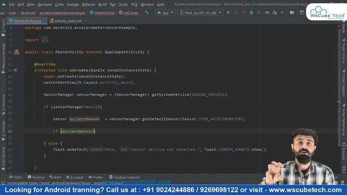Open the Favorites tool window
Image resolution: width=347 pixels, height=195 pixels.
click(3, 131)
